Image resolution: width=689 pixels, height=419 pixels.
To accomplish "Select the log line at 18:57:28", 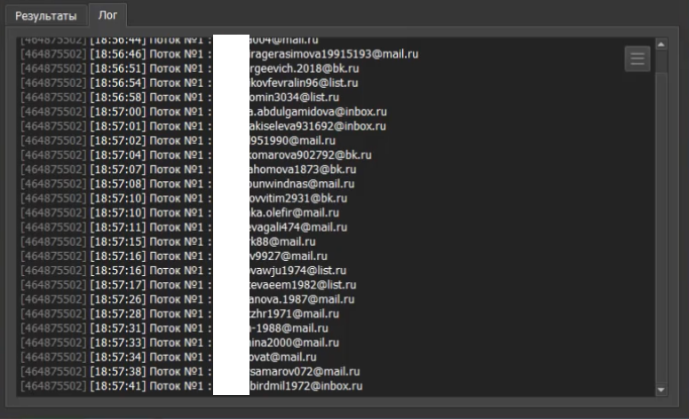I will click(x=180, y=313).
